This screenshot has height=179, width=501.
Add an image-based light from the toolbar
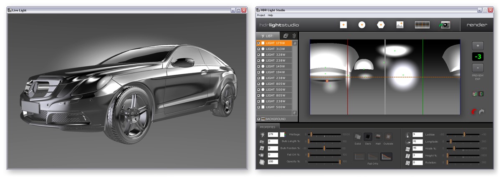(x=400, y=25)
